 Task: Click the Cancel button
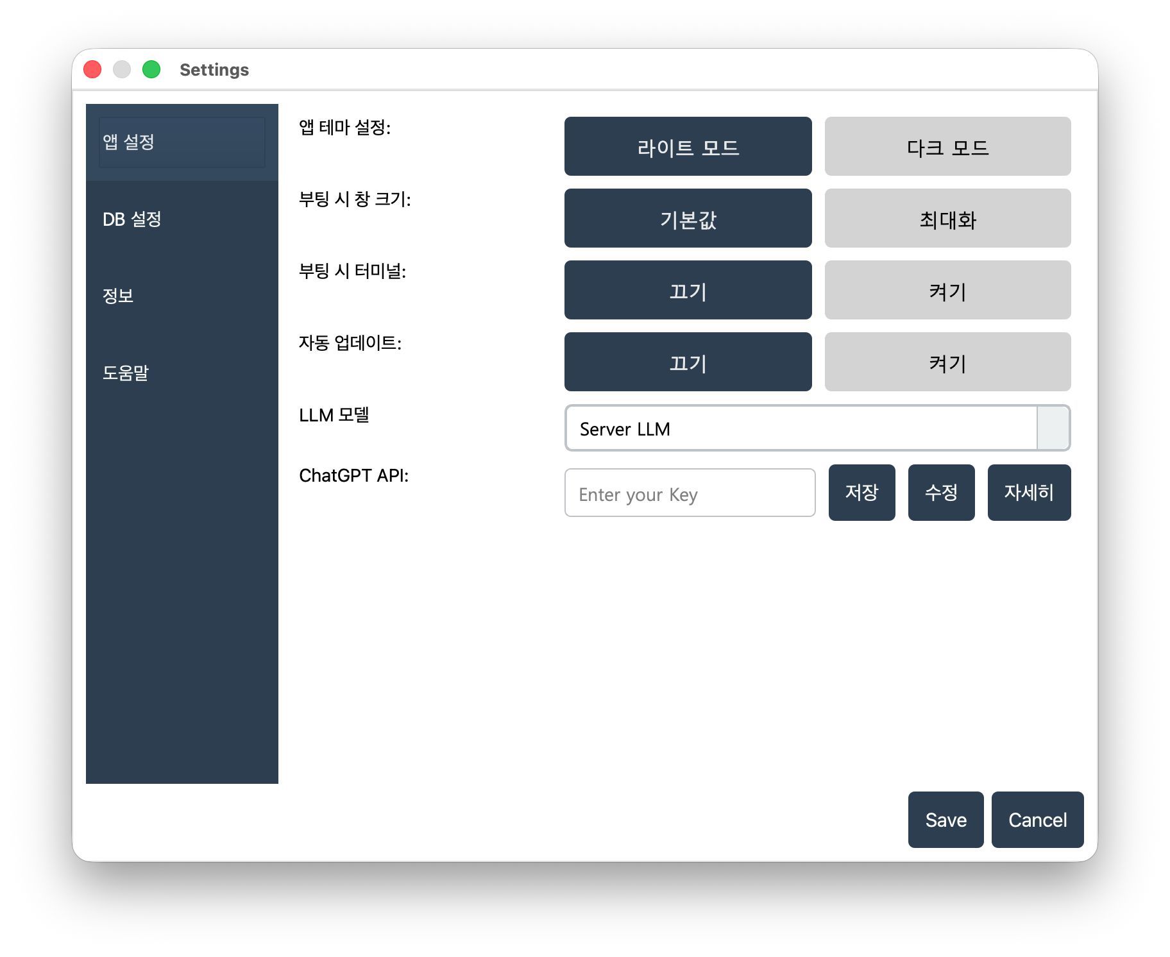(1037, 820)
